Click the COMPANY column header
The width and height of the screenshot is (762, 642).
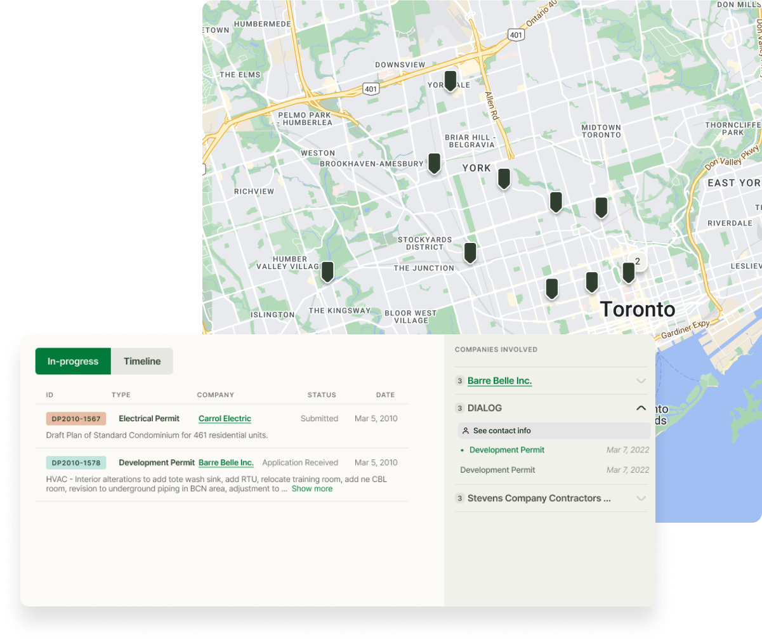216,395
